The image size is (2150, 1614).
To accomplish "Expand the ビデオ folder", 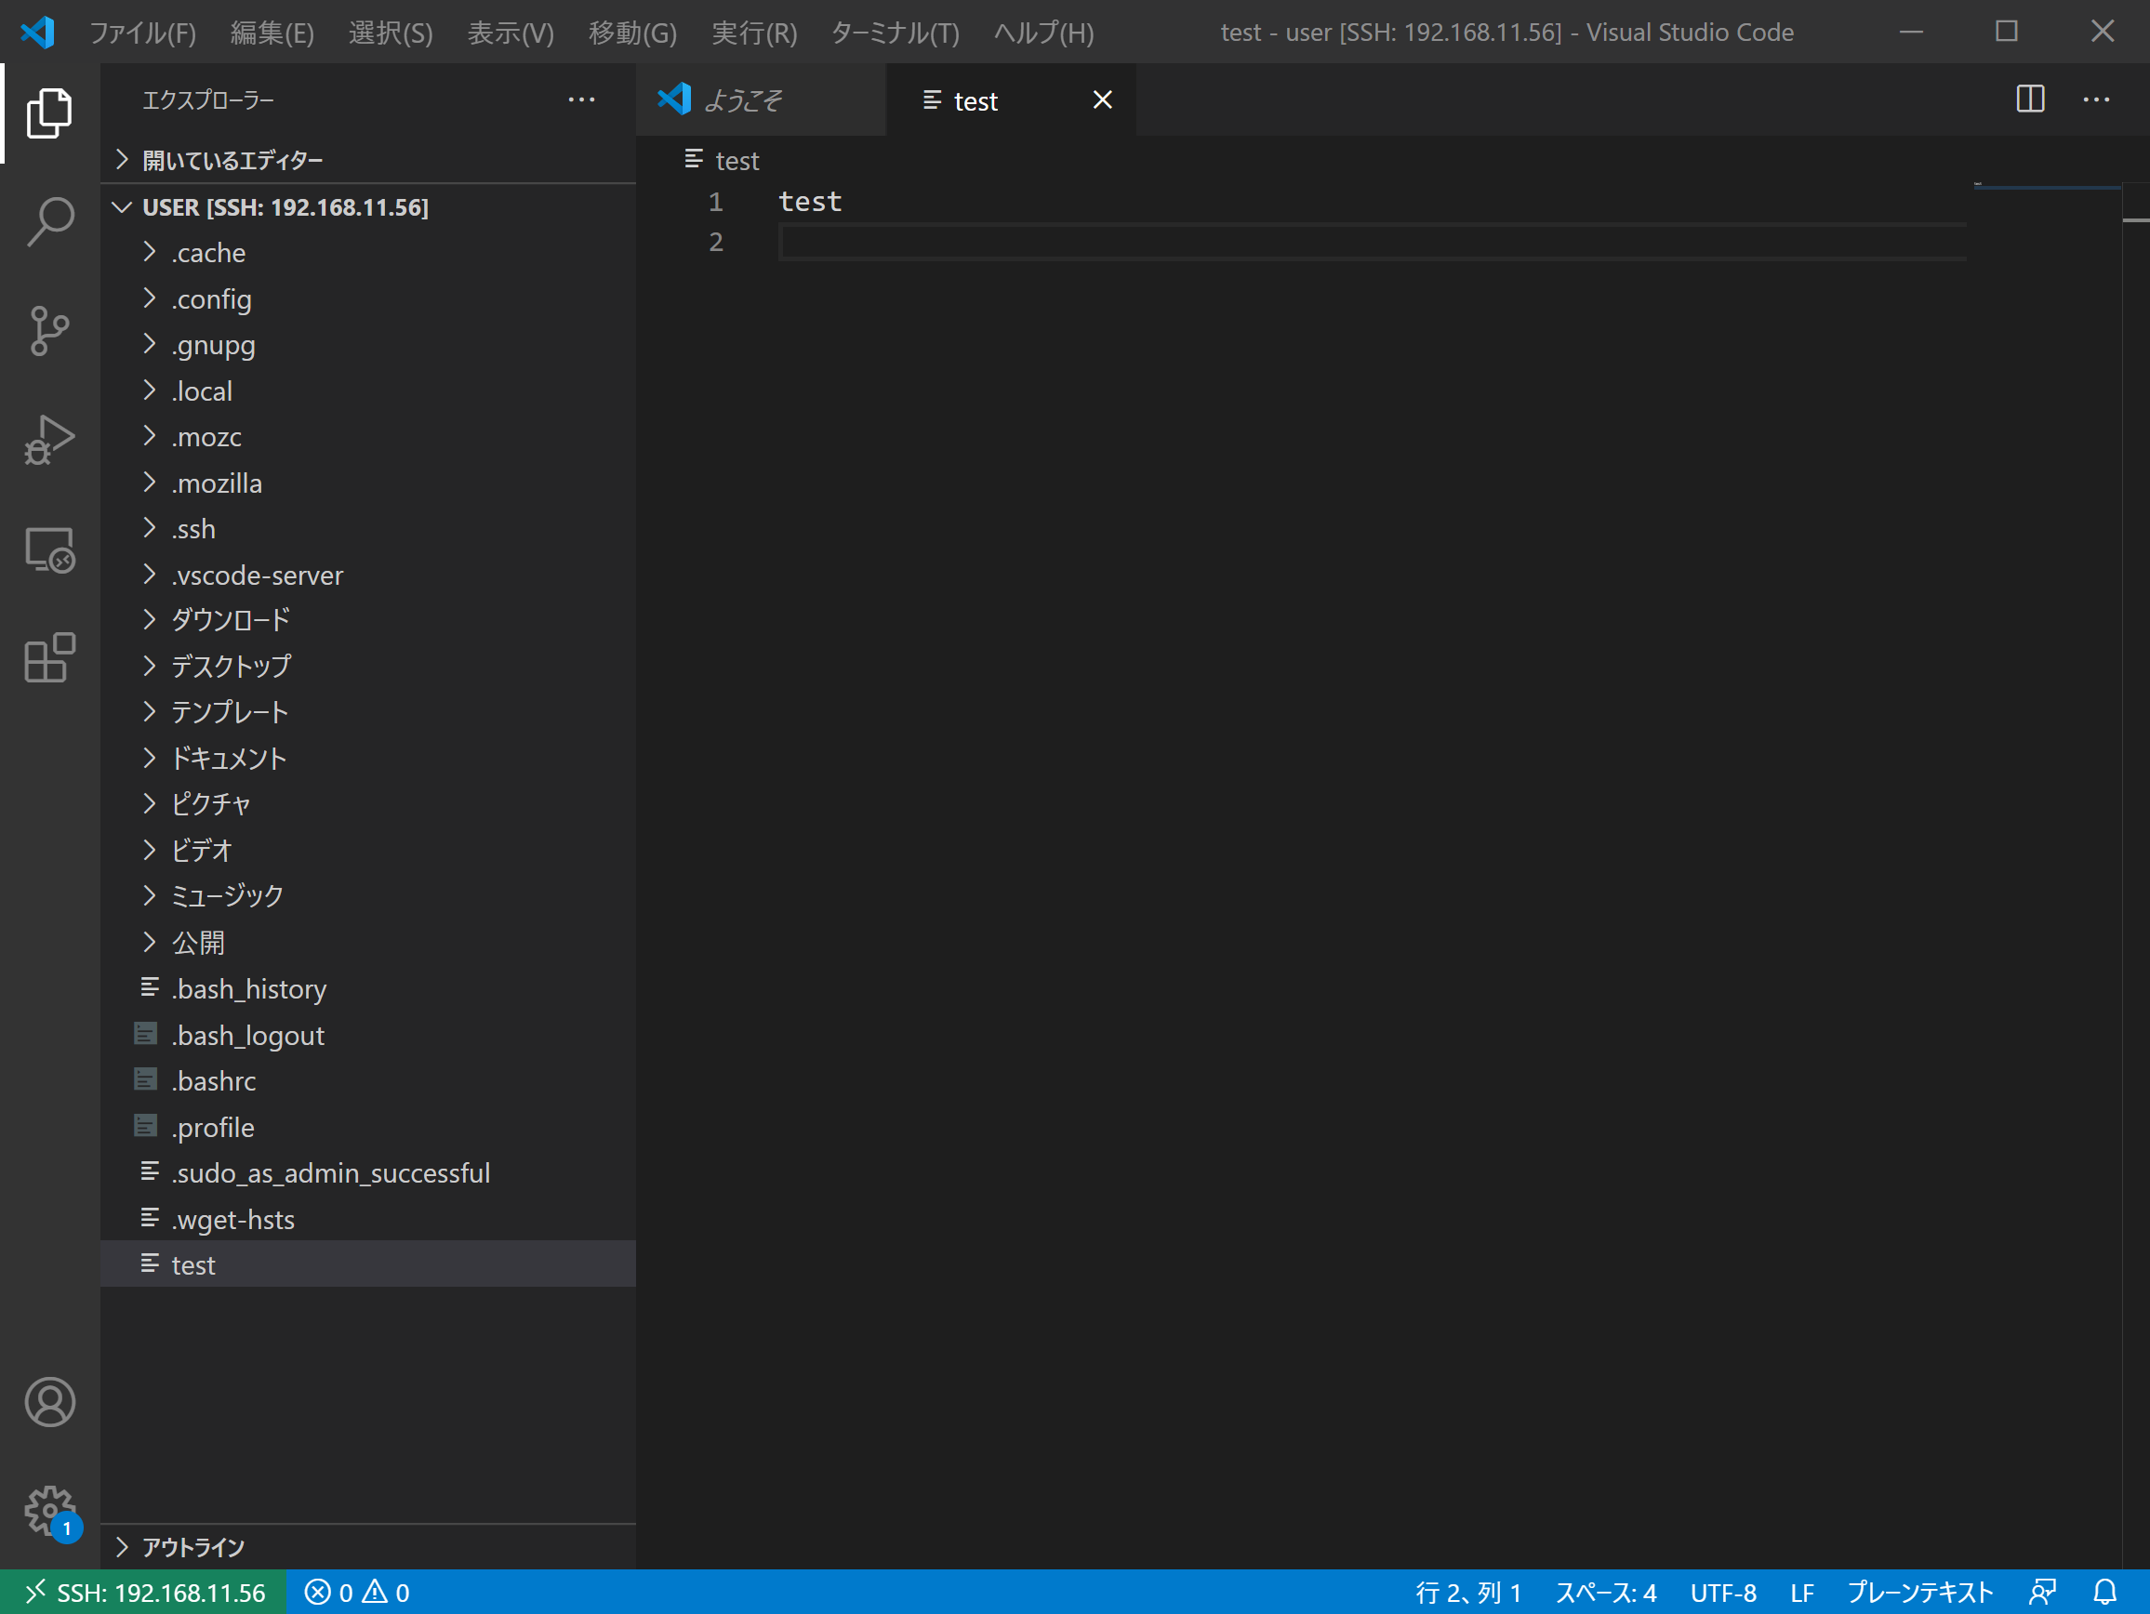I will [x=368, y=852].
